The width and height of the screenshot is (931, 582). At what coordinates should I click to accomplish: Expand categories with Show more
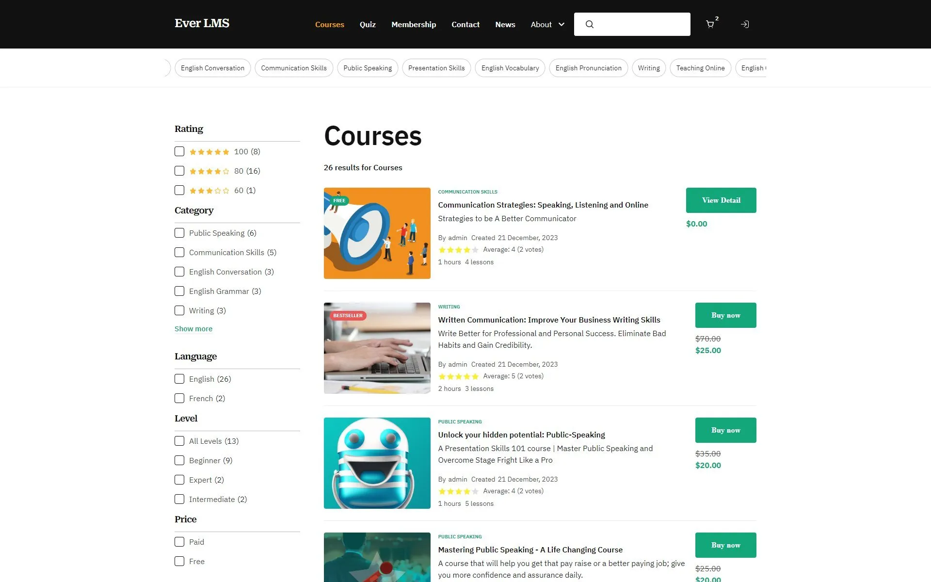tap(193, 329)
